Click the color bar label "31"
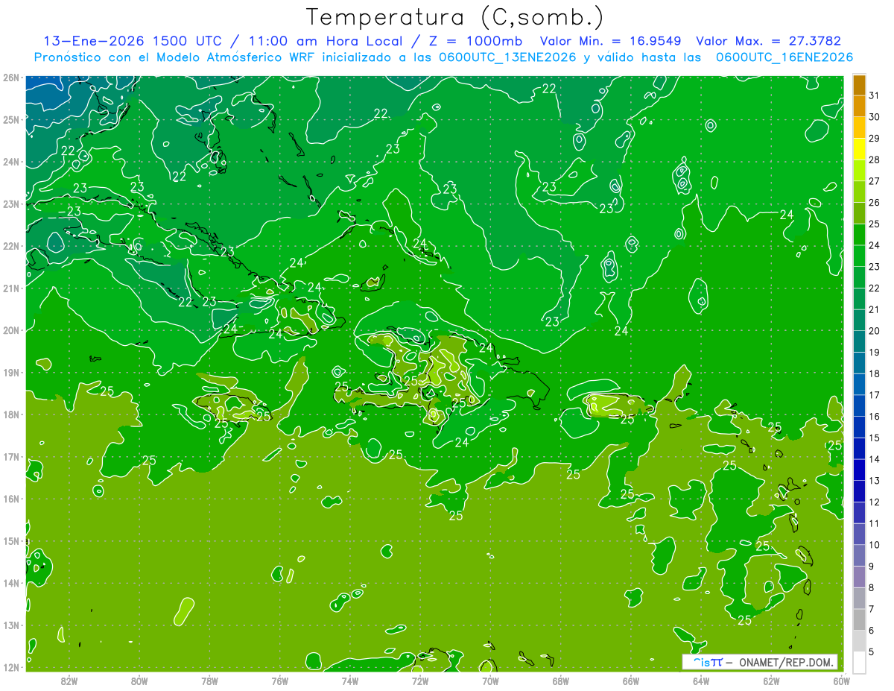Image resolution: width=894 pixels, height=691 pixels. [875, 95]
